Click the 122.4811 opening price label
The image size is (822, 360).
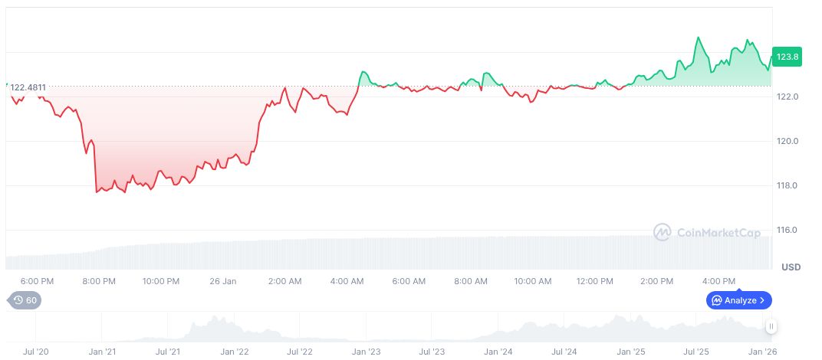pyautogui.click(x=28, y=87)
